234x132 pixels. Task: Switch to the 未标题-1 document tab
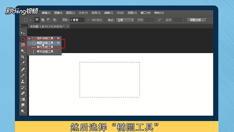(x=47, y=26)
